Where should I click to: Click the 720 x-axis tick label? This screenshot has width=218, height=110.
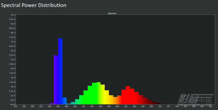coord(168,107)
